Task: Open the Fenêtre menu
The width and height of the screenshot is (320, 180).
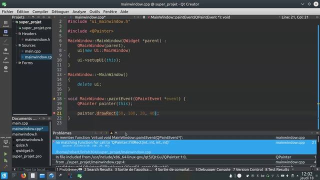Action: tap(110, 11)
